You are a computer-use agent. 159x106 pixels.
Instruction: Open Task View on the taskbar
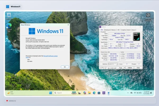[x=79, y=93]
